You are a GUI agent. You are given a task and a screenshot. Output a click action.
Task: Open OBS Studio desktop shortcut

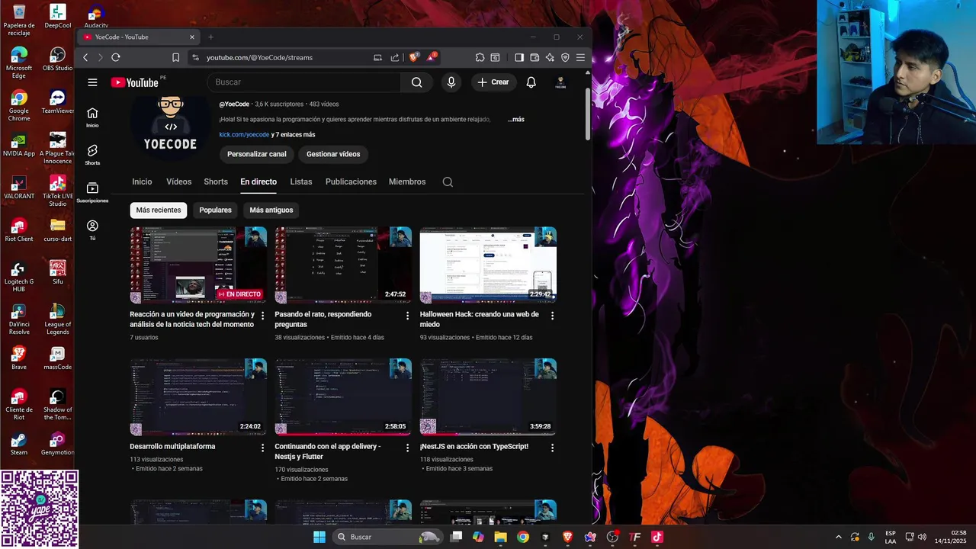tap(58, 59)
